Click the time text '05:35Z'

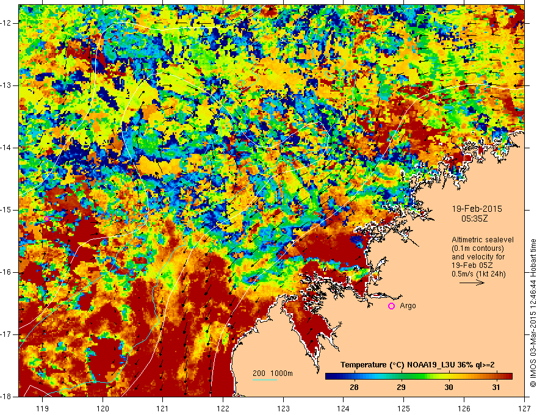tap(475, 218)
